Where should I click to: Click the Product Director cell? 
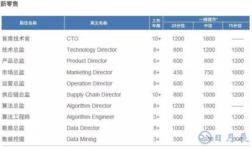pyautogui.click(x=87, y=61)
